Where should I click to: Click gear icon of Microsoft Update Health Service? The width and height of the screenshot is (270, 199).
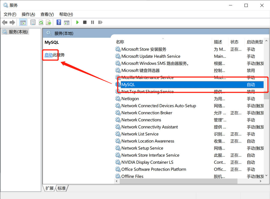(x=118, y=56)
